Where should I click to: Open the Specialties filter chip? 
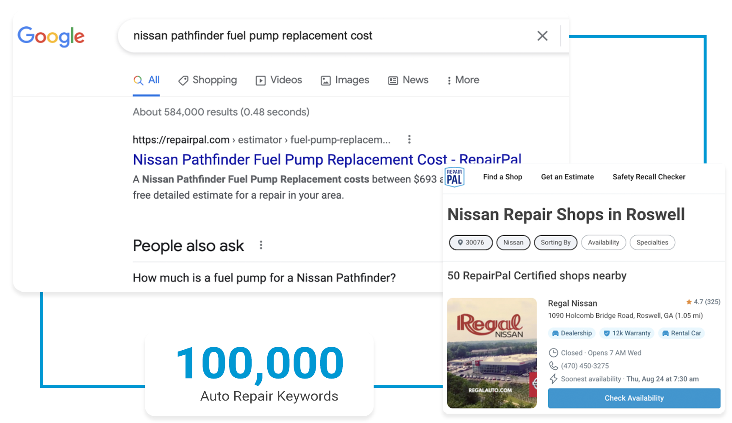pos(652,243)
